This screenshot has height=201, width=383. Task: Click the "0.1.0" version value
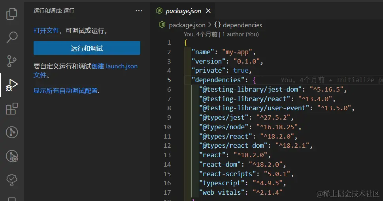[247, 61]
